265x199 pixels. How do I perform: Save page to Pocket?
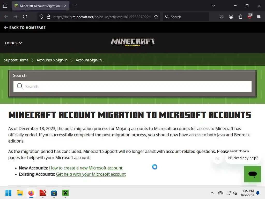(x=222, y=17)
